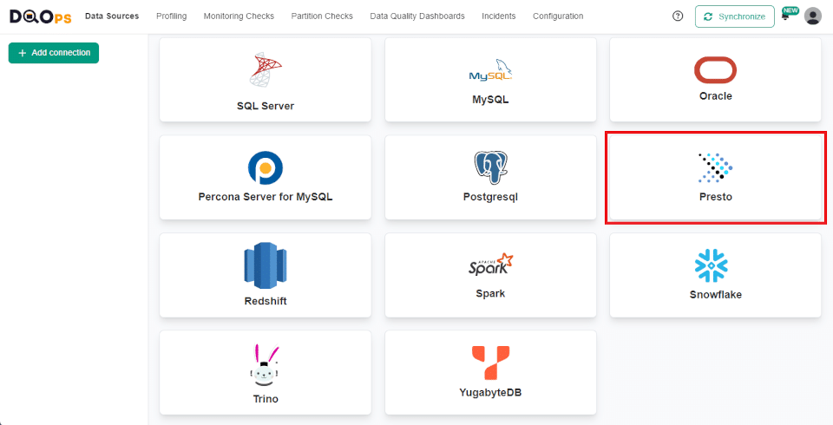Image resolution: width=833 pixels, height=425 pixels.
Task: Select the MySQL label text
Action: (x=490, y=100)
